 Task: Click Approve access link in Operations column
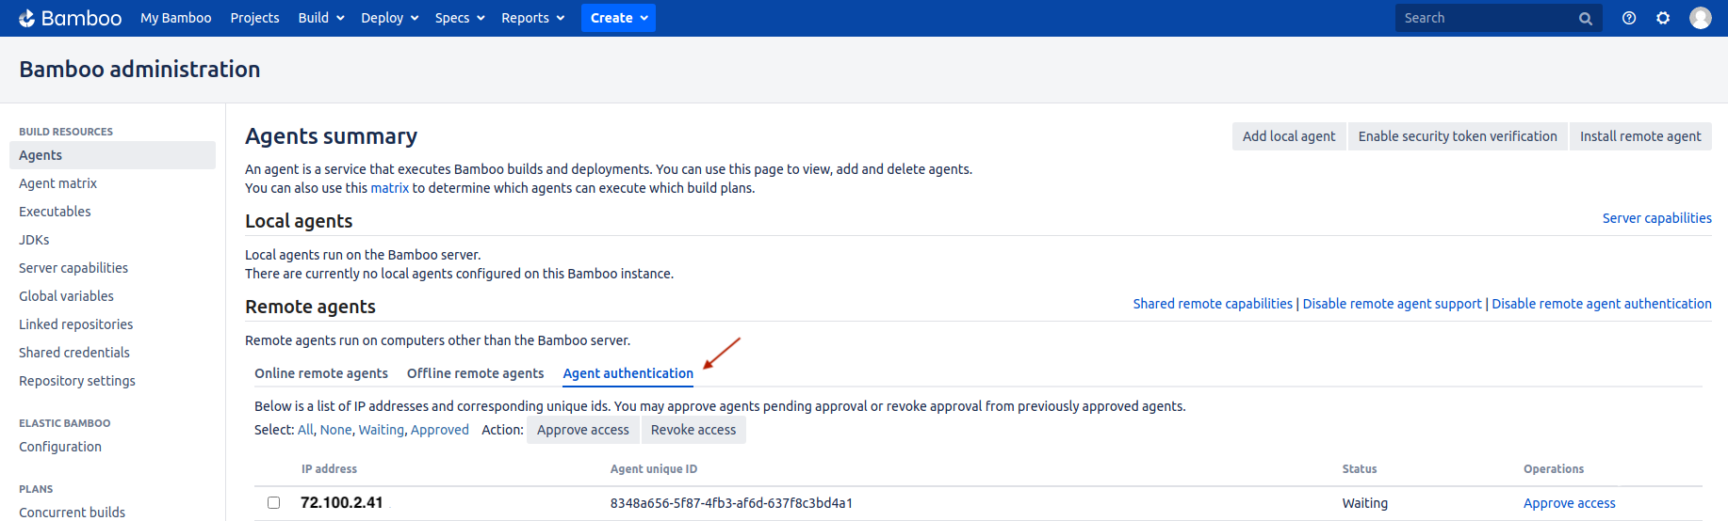point(1570,503)
